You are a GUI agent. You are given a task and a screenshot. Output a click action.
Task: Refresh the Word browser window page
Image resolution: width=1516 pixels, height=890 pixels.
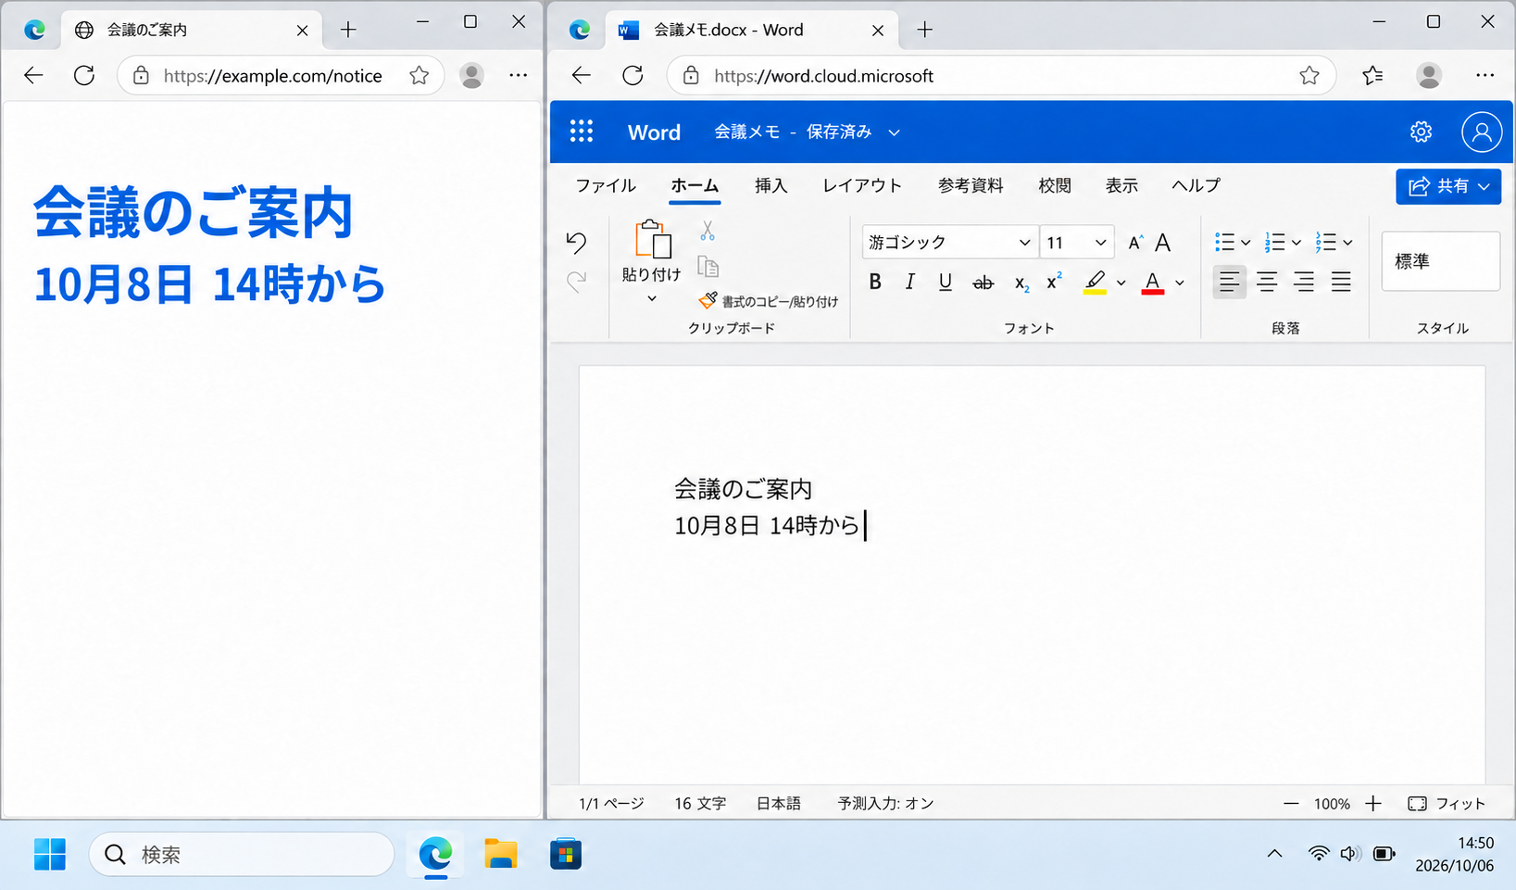tap(633, 76)
